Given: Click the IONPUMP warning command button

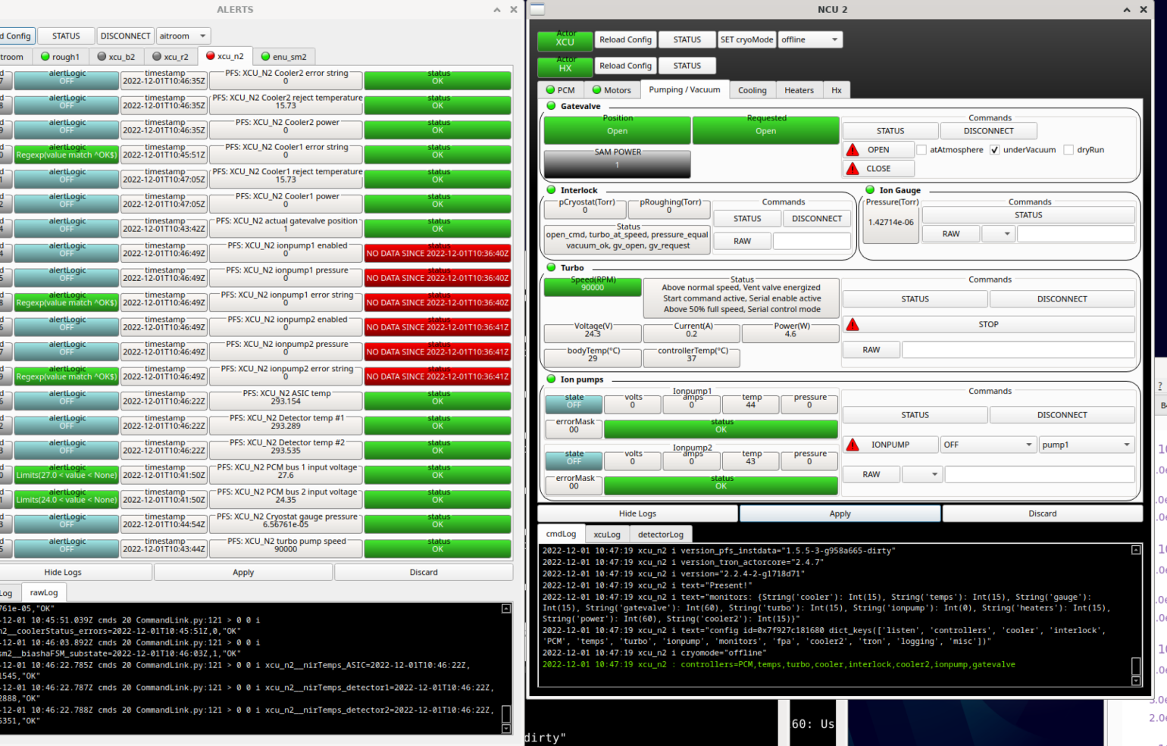Looking at the screenshot, I should (x=890, y=445).
